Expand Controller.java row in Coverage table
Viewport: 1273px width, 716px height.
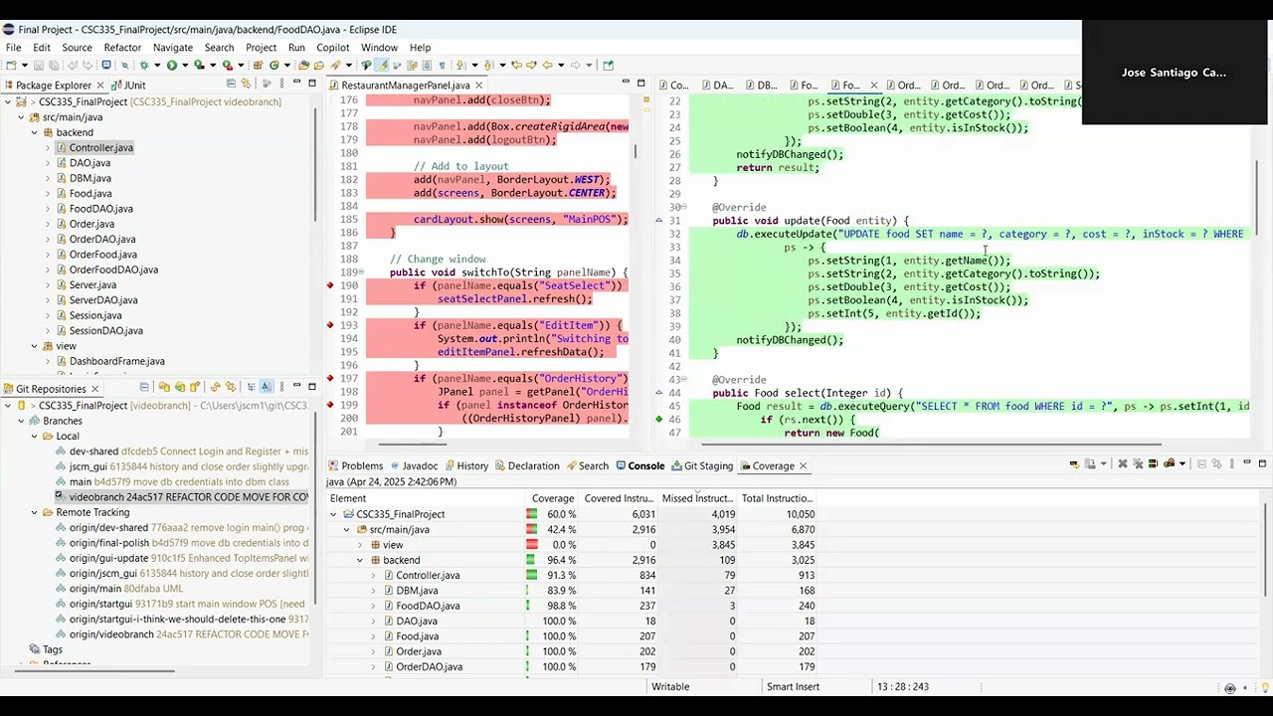373,575
